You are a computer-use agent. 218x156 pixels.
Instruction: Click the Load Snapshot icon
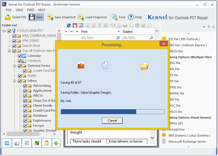pyautogui.click(x=81, y=17)
